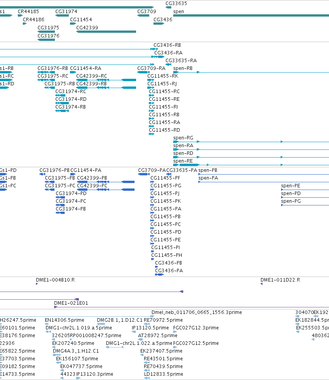Click transcript spen-RB label

[183, 68]
